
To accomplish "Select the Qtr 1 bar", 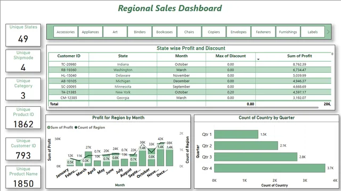I will pyautogui.click(x=236, y=134).
